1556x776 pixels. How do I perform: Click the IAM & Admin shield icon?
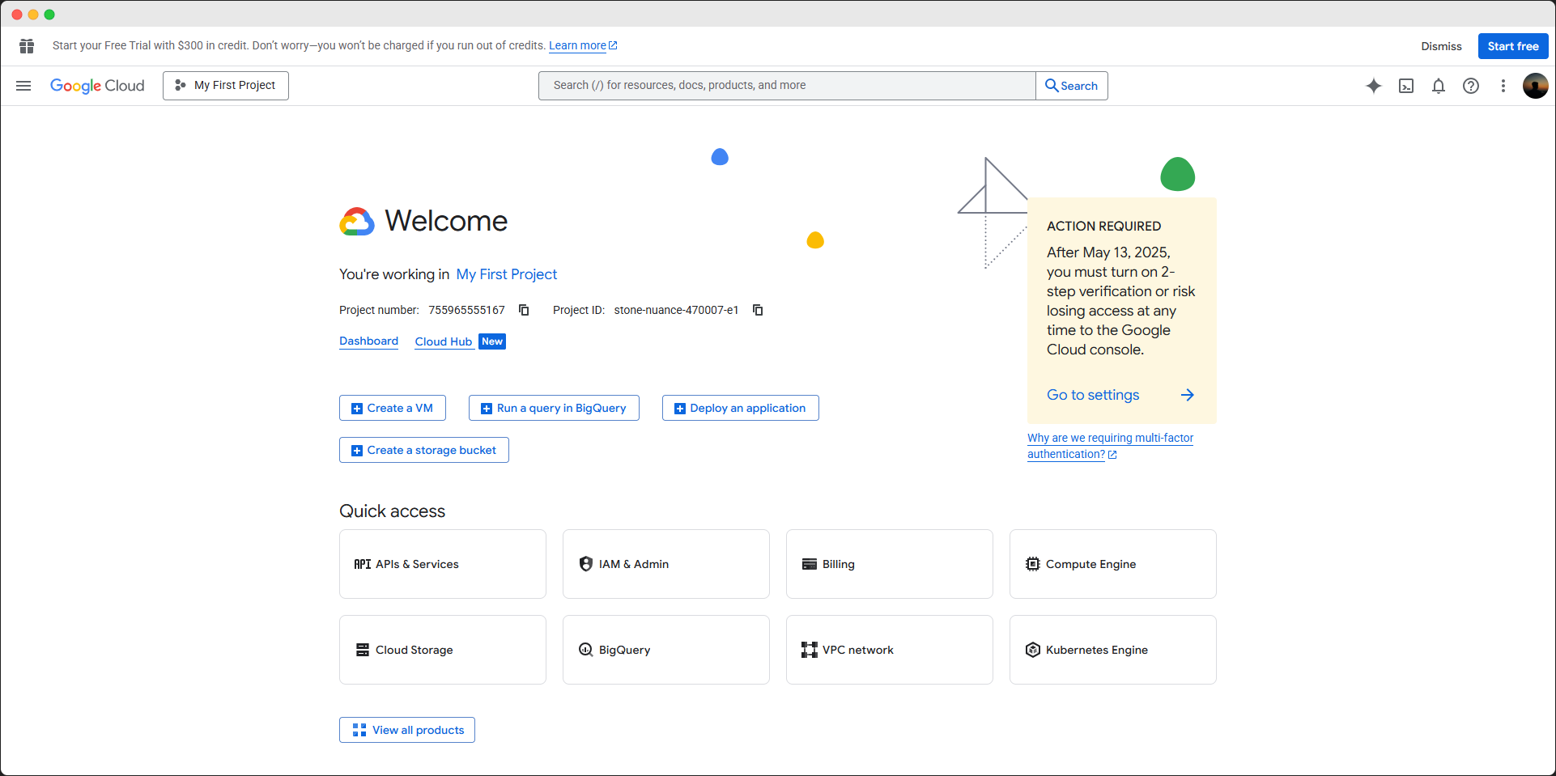(586, 564)
